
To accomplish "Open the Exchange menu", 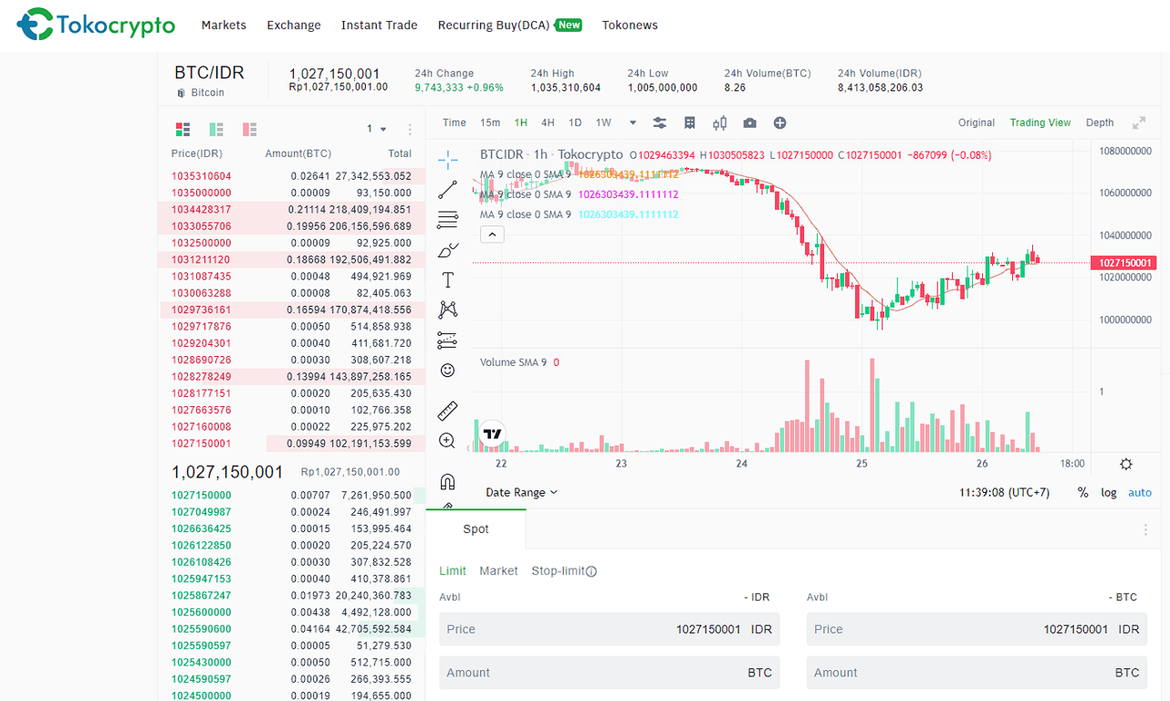I will coord(294,25).
